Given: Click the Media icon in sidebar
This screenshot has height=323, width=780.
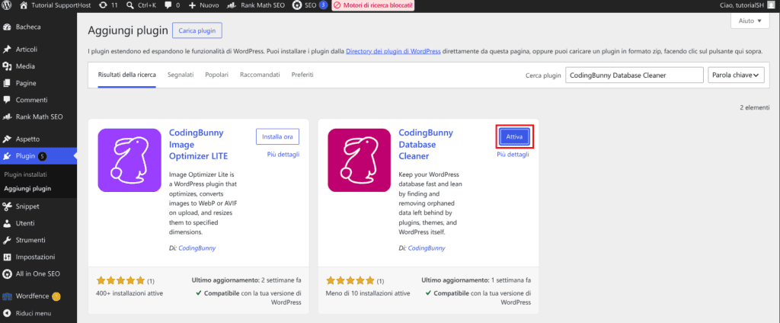Looking at the screenshot, I should 7,66.
